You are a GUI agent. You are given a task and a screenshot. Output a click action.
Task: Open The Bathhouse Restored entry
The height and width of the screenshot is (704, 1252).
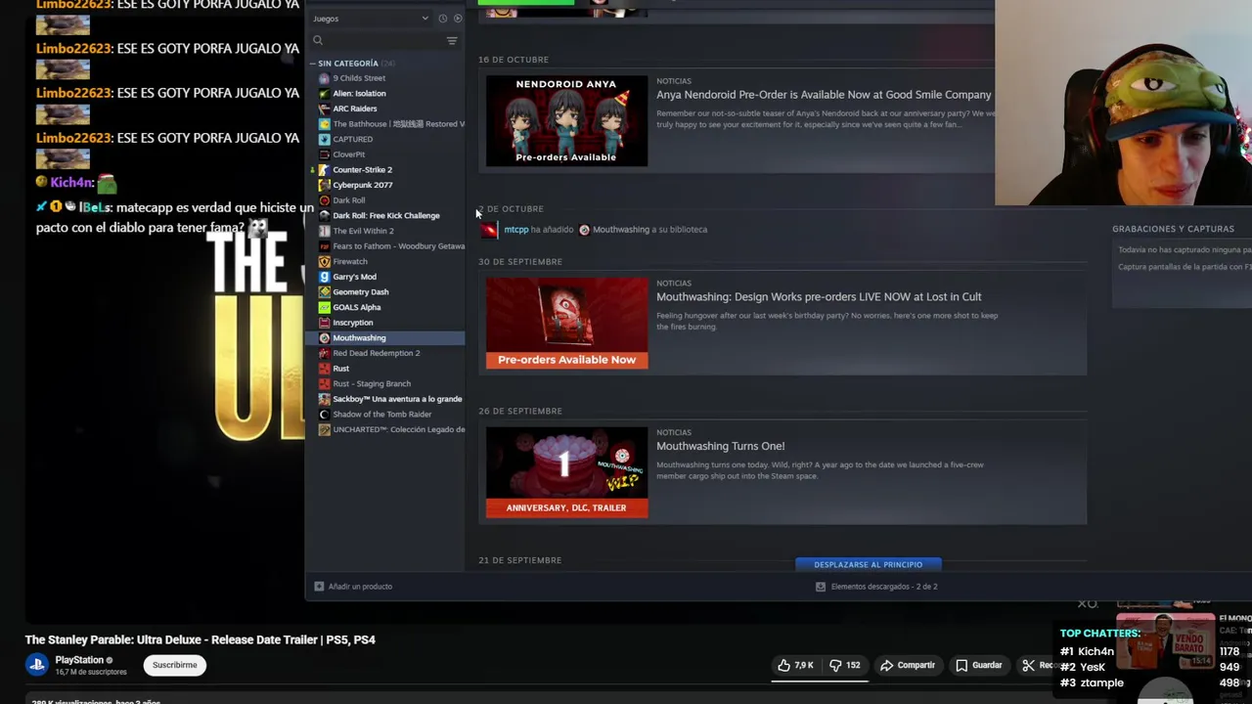[x=391, y=124]
